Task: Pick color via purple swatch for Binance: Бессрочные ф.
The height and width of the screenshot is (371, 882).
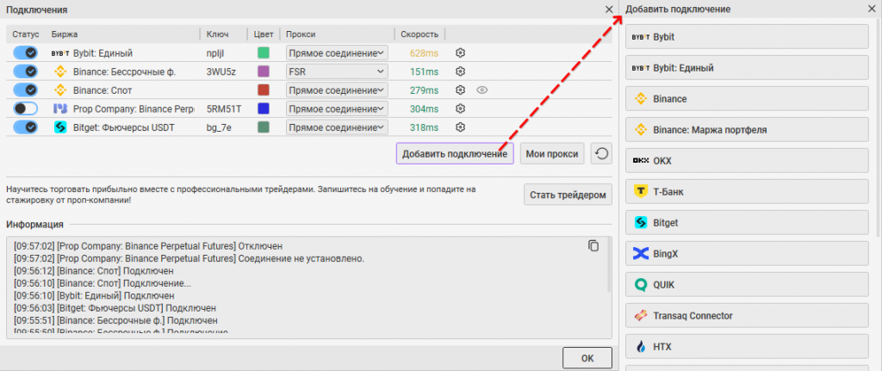Action: click(264, 71)
